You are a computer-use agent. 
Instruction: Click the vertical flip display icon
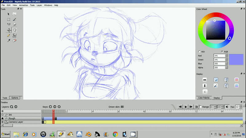pos(204,86)
